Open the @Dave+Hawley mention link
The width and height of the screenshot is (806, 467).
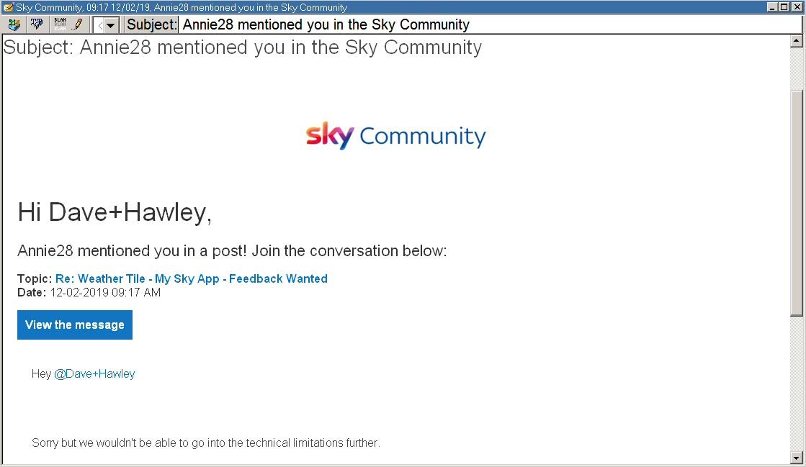click(x=94, y=373)
